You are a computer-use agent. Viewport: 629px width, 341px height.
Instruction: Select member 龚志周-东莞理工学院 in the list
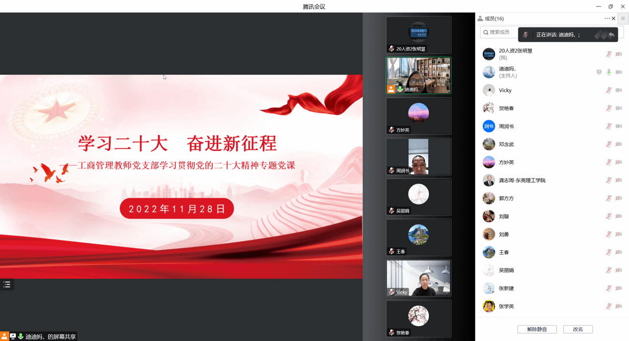coord(522,180)
